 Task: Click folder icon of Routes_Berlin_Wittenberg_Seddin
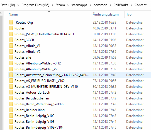[x=11, y=104]
